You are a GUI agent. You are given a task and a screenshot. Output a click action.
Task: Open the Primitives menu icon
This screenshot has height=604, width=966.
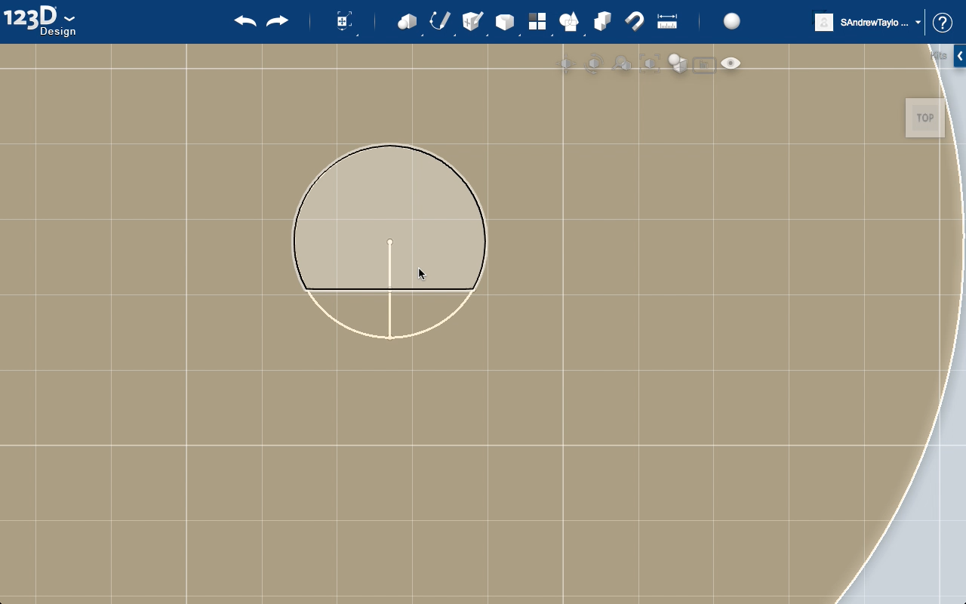408,21
